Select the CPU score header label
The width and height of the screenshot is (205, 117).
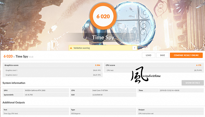click(x=110, y=65)
